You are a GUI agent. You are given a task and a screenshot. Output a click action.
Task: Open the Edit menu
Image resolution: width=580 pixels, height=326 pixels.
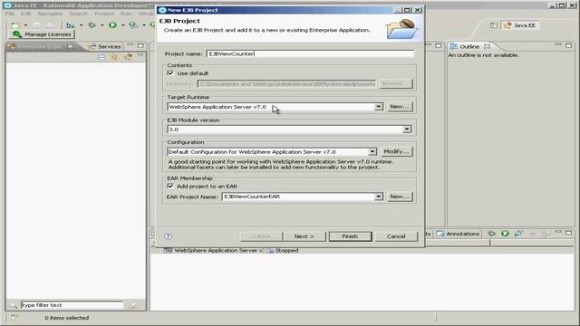coord(26,14)
